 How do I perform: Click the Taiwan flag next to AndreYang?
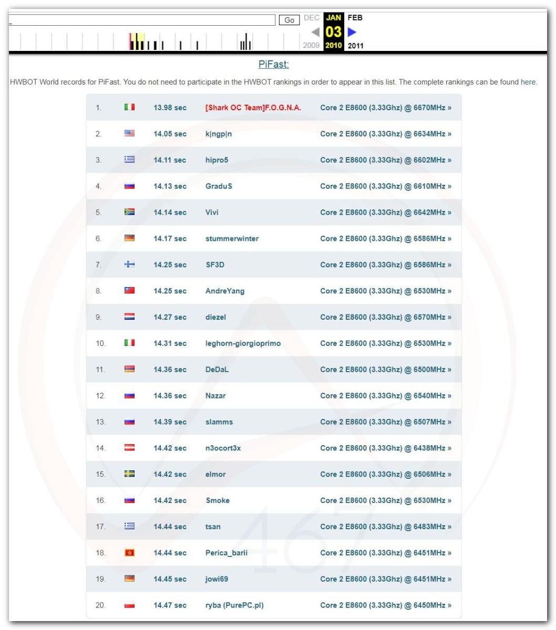click(129, 290)
